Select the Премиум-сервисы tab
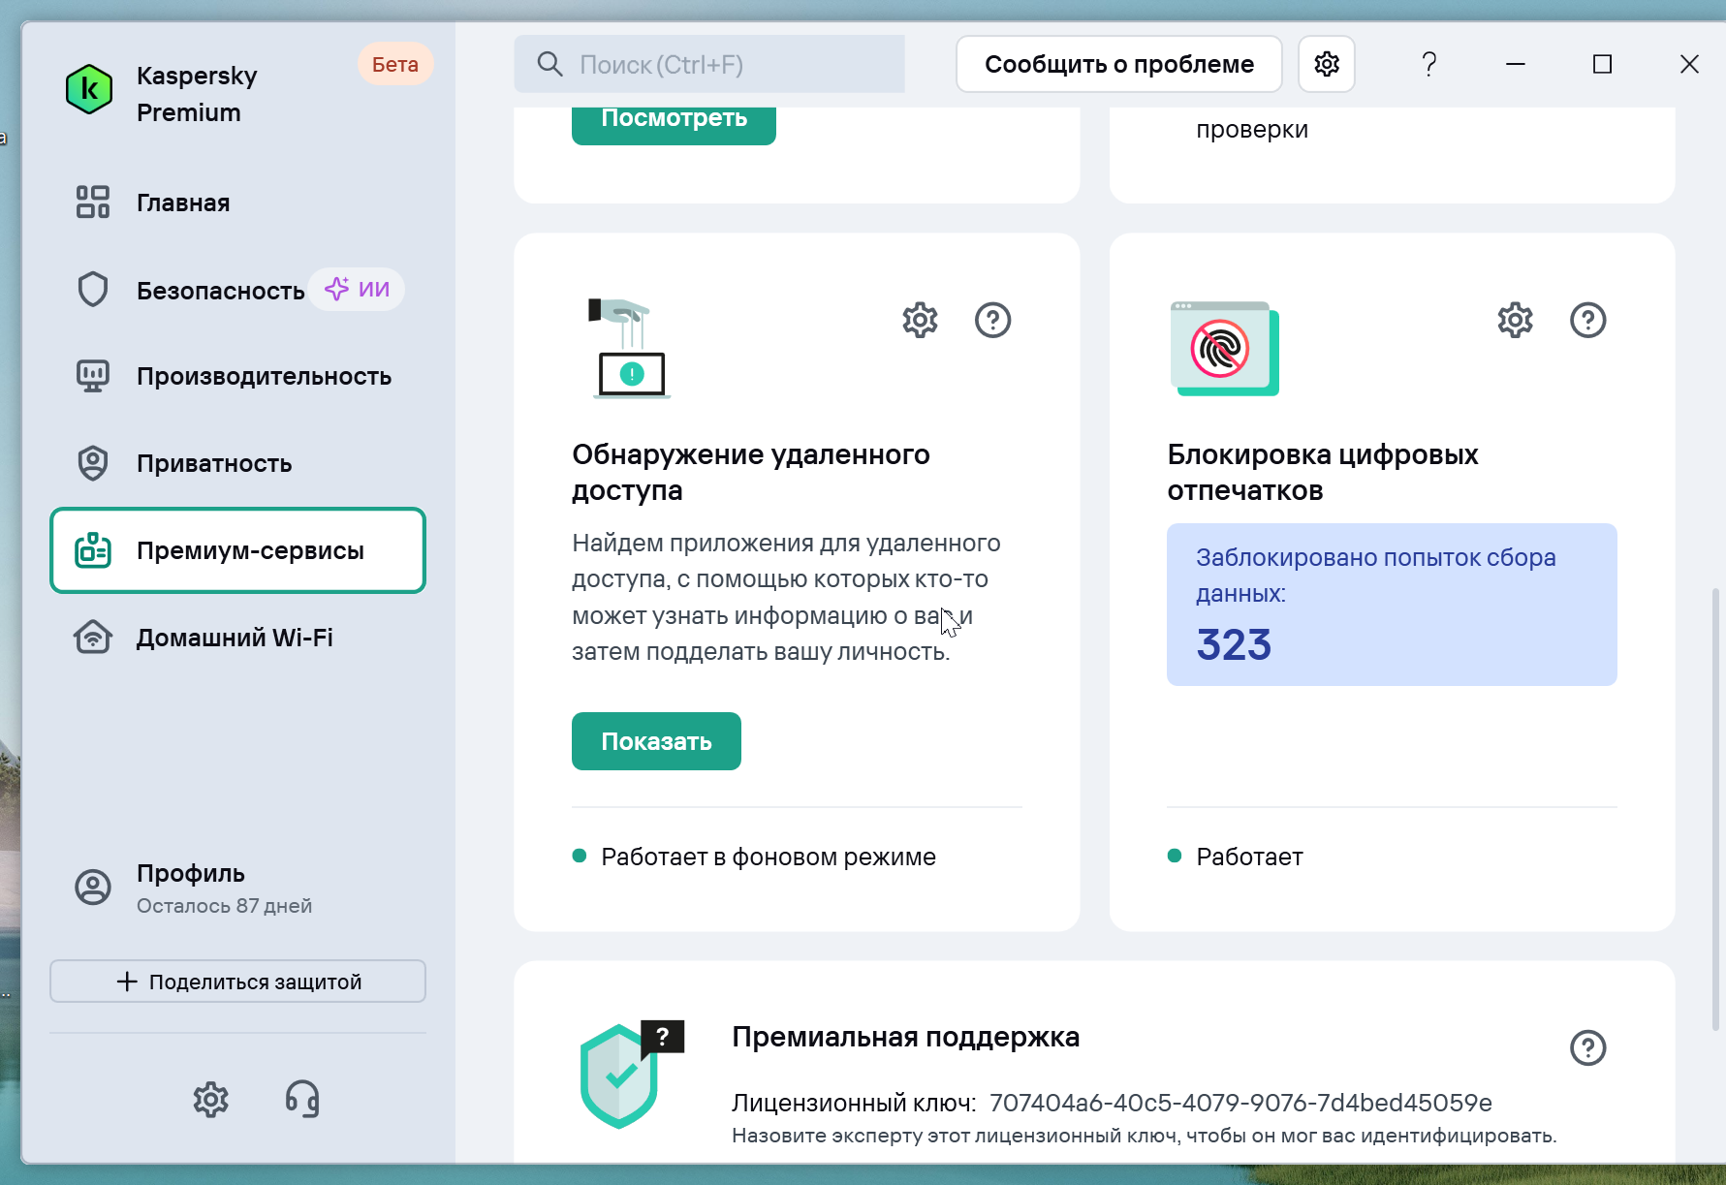 coord(237,550)
